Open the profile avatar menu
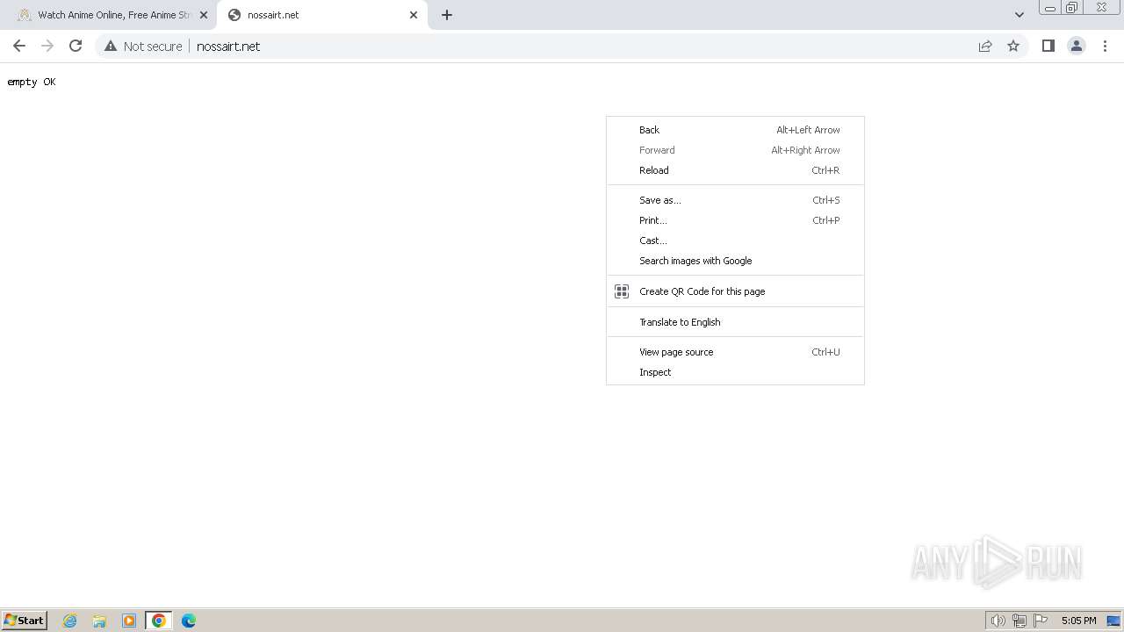This screenshot has height=632, width=1124. click(x=1076, y=46)
